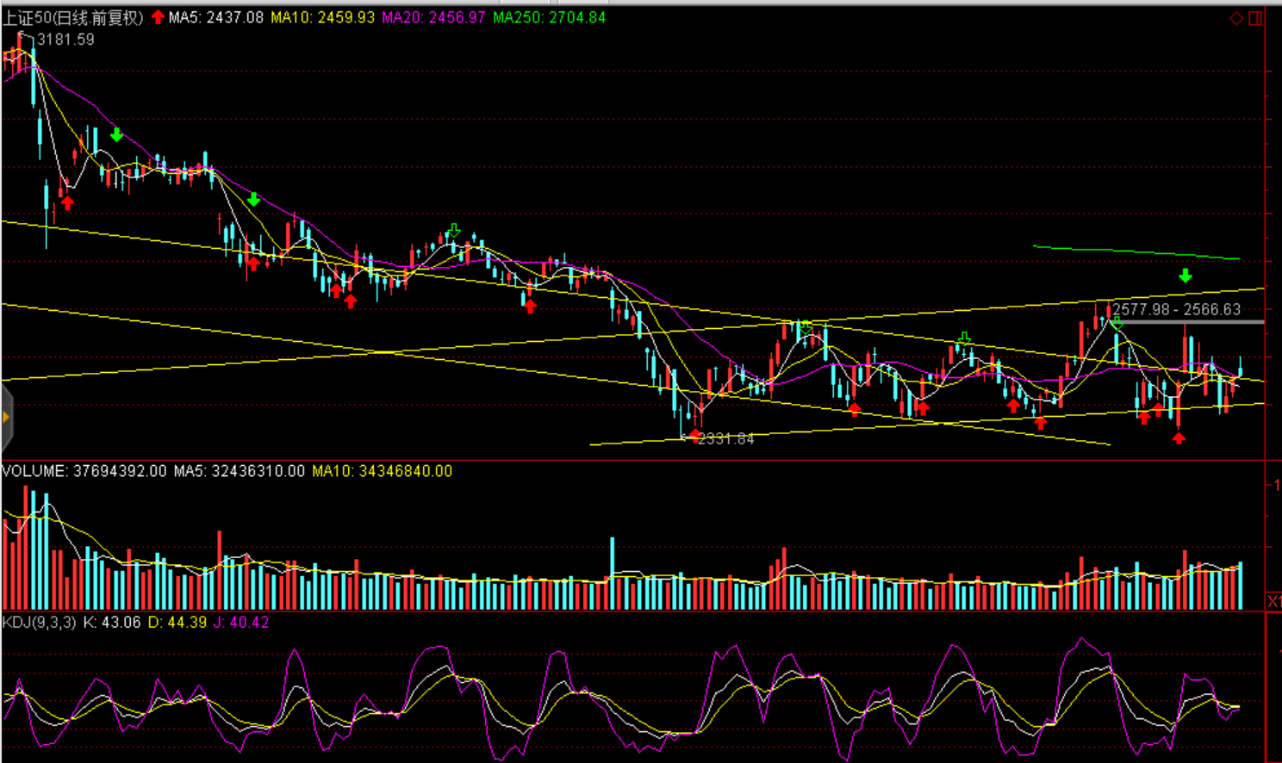This screenshot has width=1282, height=763.
Task: Open the KDJ(9,3,3) indicator header
Action: (x=39, y=622)
